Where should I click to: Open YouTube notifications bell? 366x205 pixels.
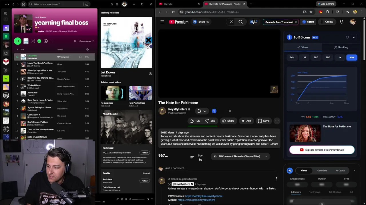[x=341, y=22]
